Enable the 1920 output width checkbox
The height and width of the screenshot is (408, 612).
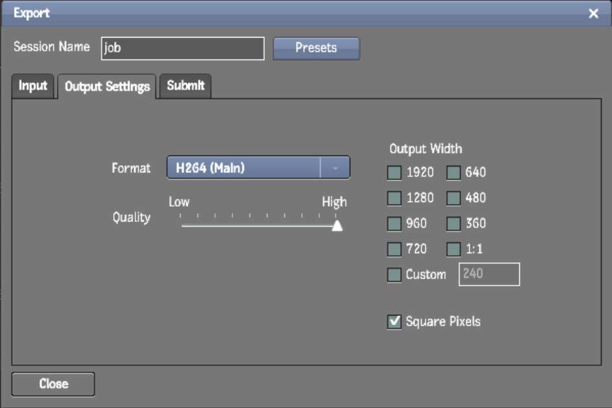[x=394, y=173]
